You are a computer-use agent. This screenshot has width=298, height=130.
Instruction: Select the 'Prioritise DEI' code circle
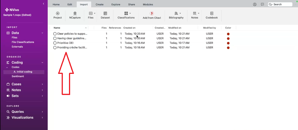(x=55, y=43)
